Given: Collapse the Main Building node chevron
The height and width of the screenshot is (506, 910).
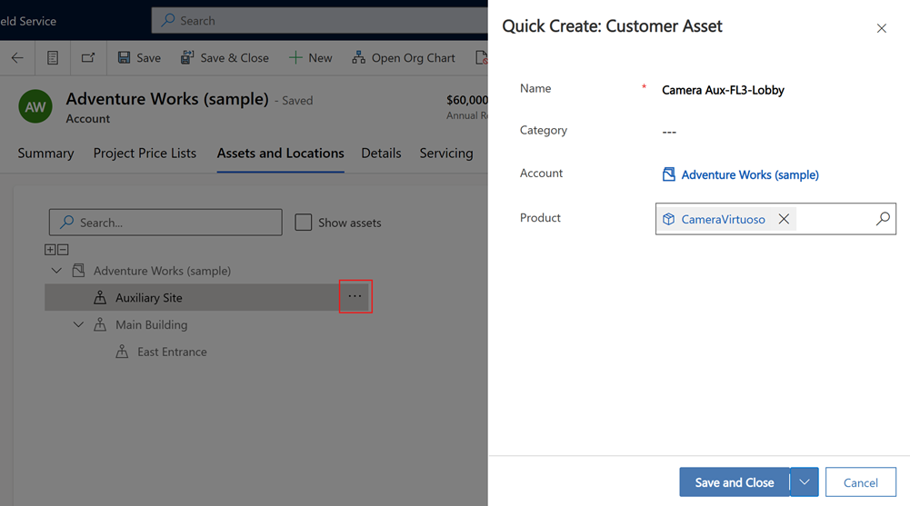Looking at the screenshot, I should (78, 324).
